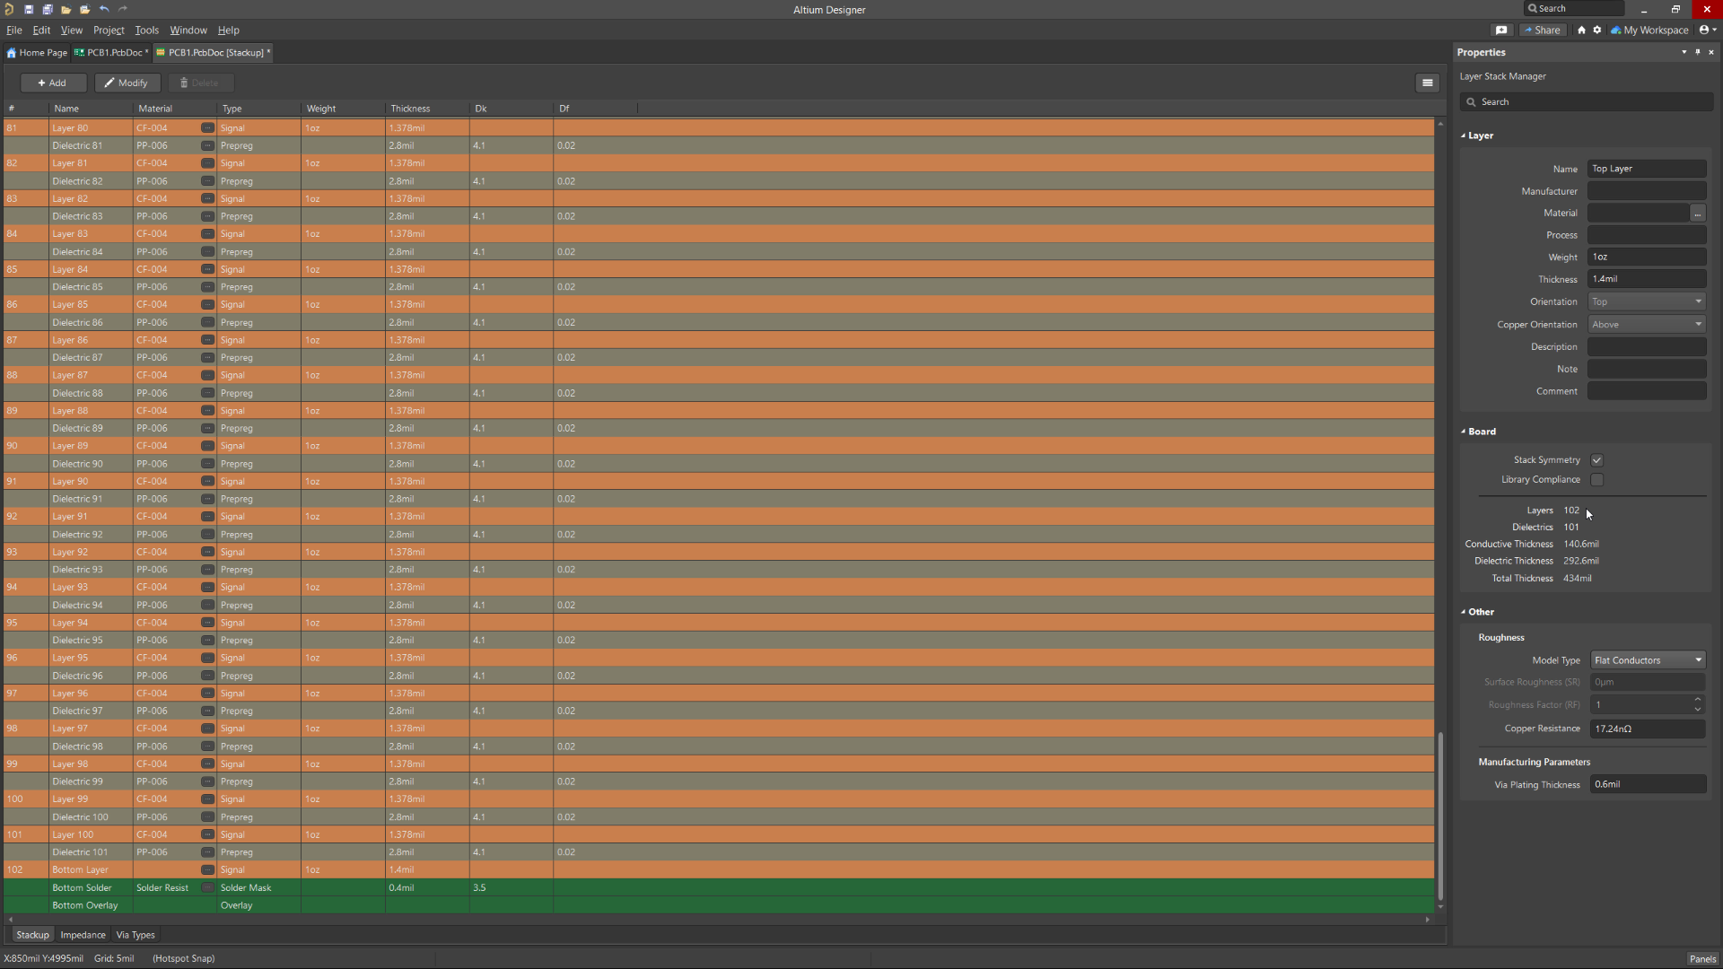1723x969 pixels.
Task: Open the Copper Orientation dropdown
Action: click(1699, 324)
